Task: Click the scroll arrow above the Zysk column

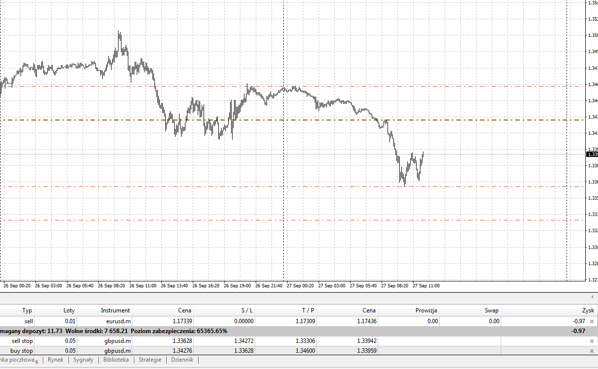Action: [592, 297]
